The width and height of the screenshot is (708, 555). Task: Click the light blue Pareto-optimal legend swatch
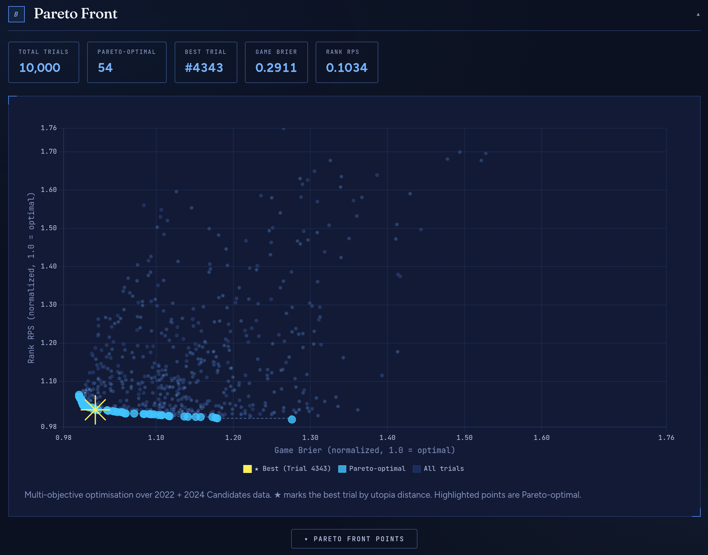342,469
